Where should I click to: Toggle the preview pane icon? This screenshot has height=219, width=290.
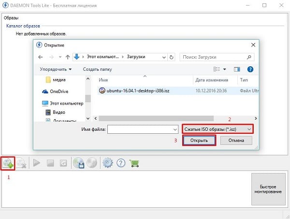click(237, 69)
